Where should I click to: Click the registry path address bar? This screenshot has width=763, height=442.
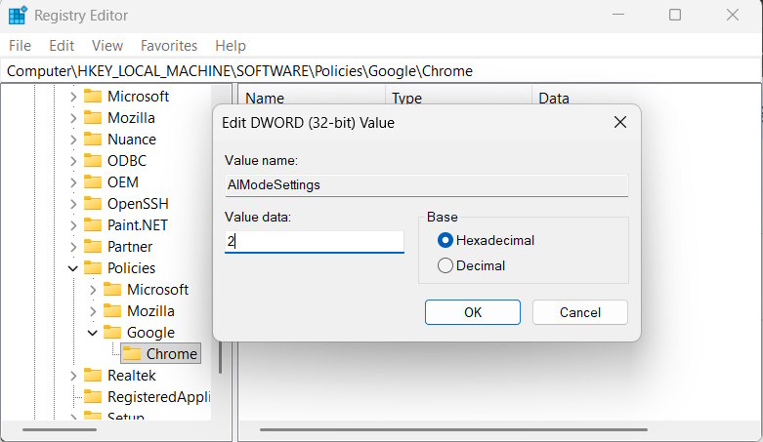381,71
